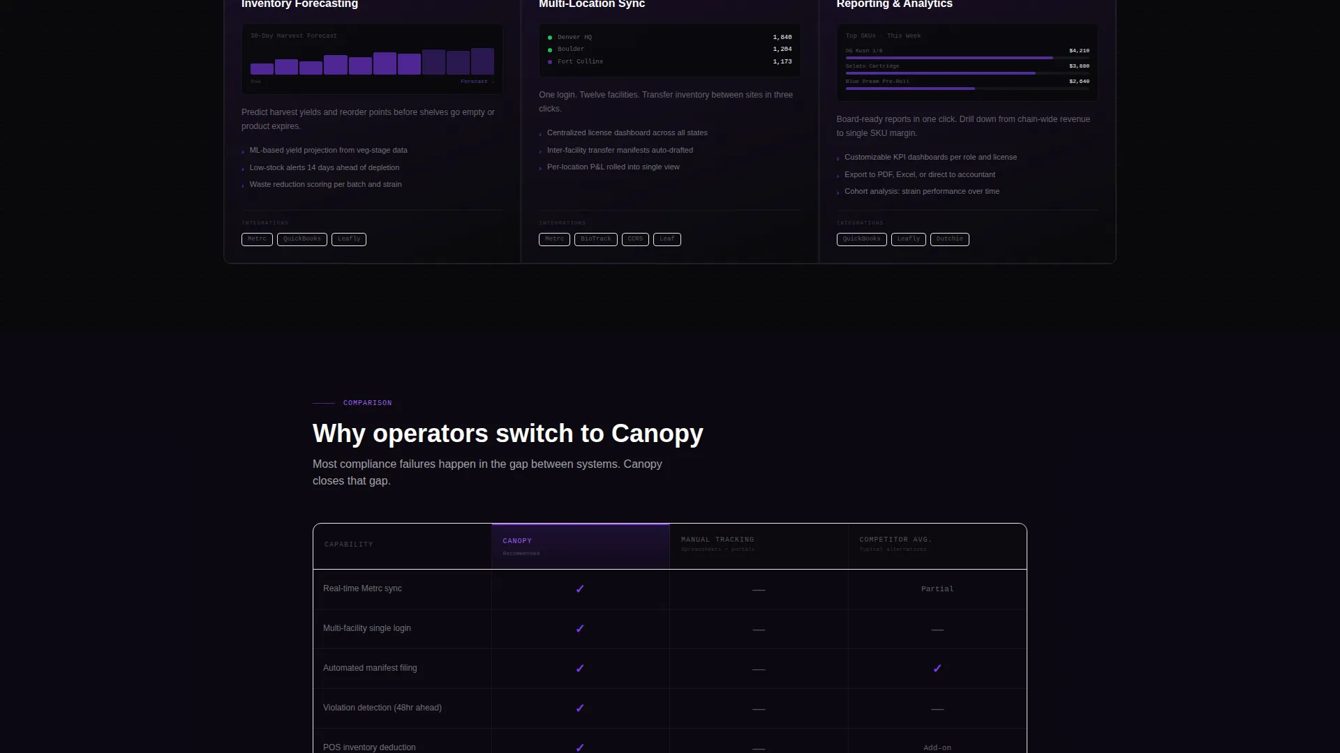Select the Metrc tag in Multi-Location Sync card
Screen dimensions: 1340x753
554,239
